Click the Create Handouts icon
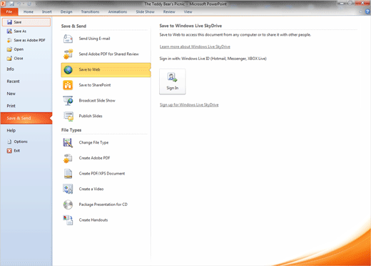The width and height of the screenshot is (371, 266). [x=68, y=220]
